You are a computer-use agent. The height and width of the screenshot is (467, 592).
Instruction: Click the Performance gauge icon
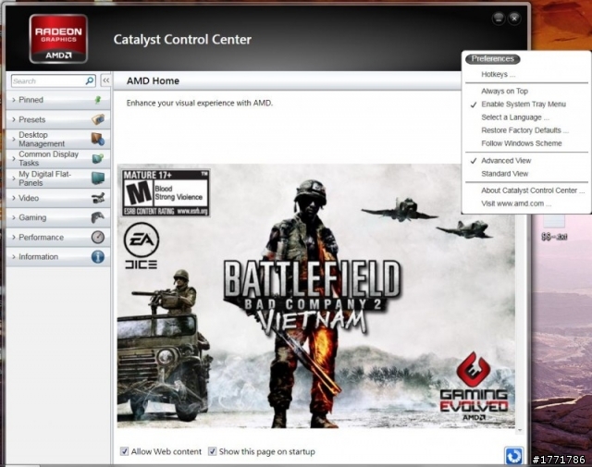click(x=98, y=237)
